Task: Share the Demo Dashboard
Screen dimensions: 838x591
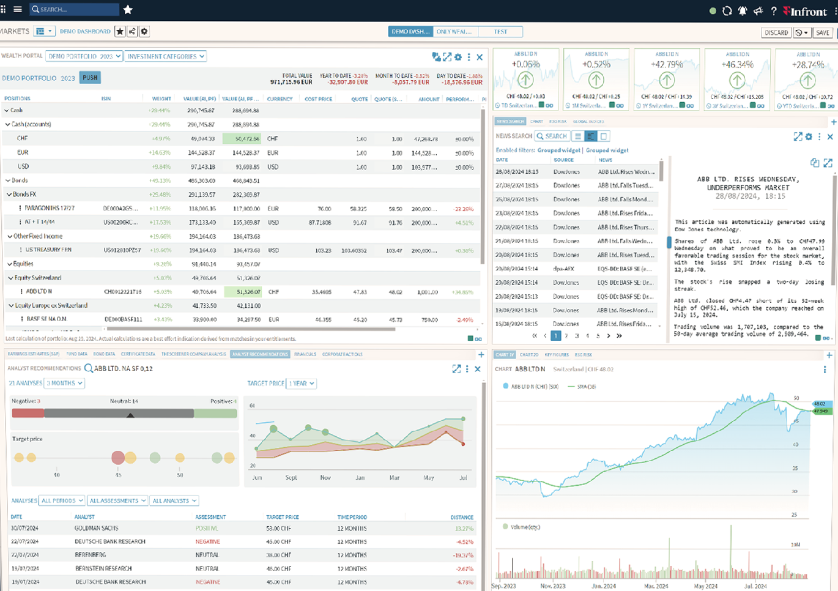Action: (x=132, y=31)
